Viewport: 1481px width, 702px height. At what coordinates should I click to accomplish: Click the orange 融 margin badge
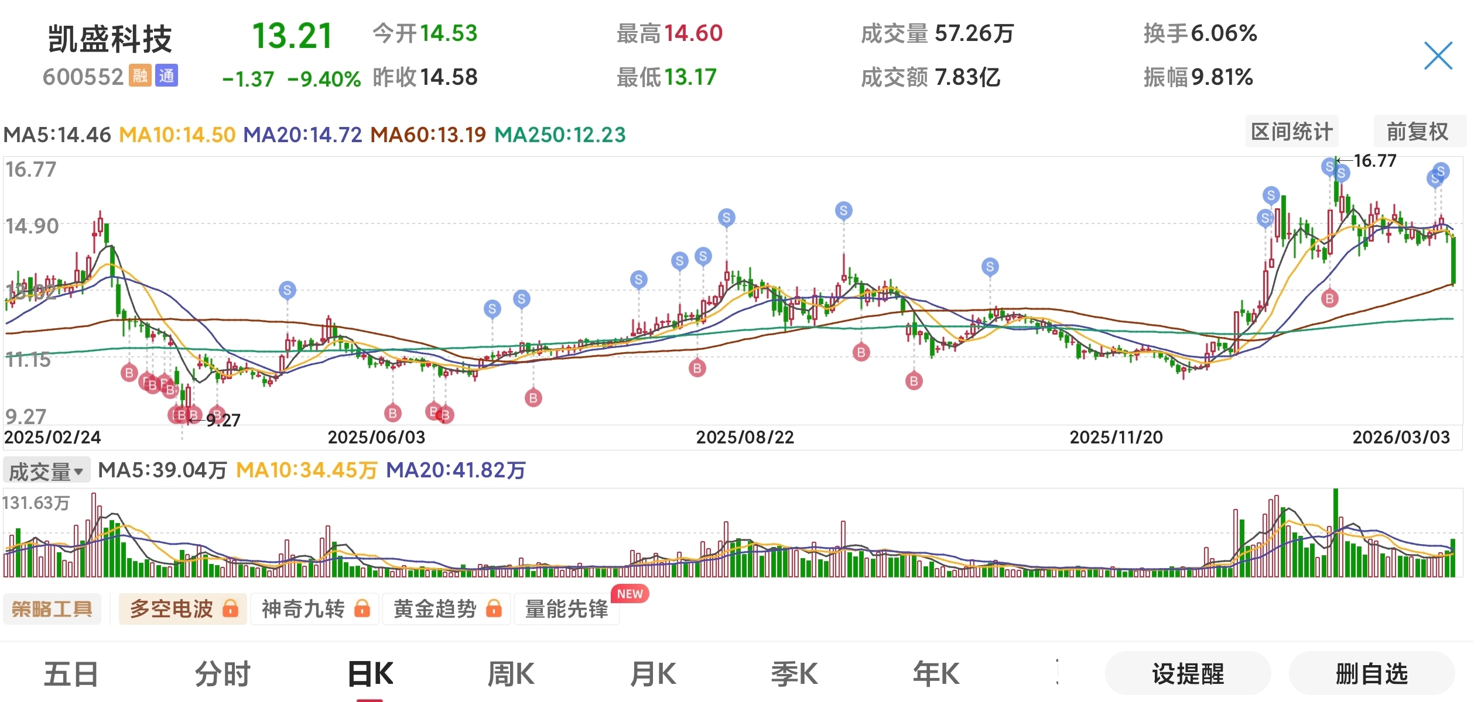pos(140,76)
